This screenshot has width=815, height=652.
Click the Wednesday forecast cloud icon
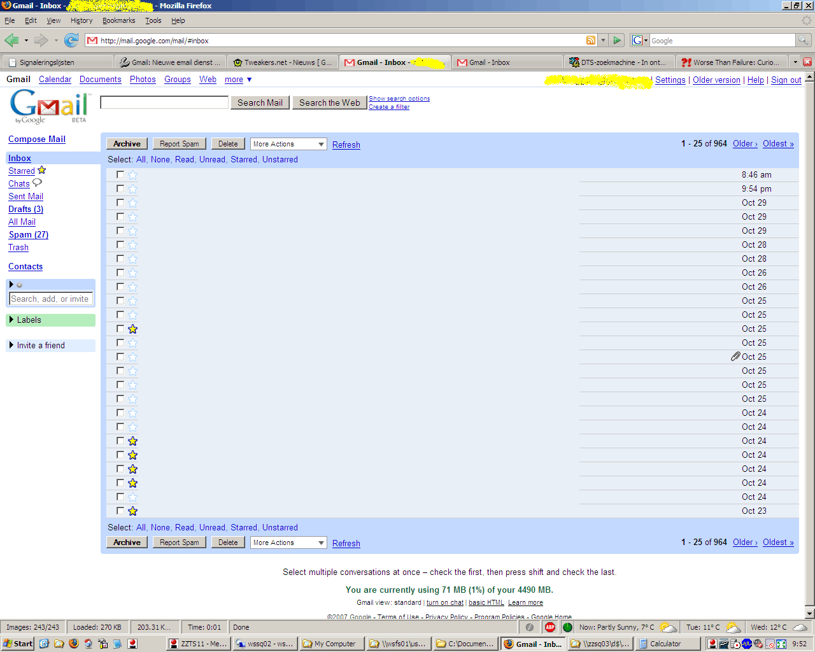800,627
